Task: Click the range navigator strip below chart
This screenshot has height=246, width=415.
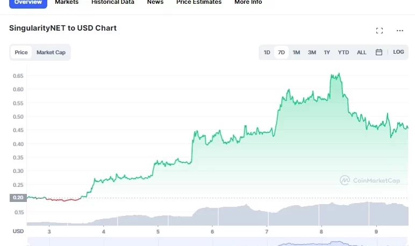Action: point(218,242)
